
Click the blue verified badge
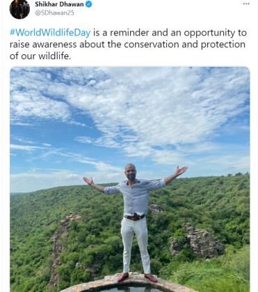point(89,4)
